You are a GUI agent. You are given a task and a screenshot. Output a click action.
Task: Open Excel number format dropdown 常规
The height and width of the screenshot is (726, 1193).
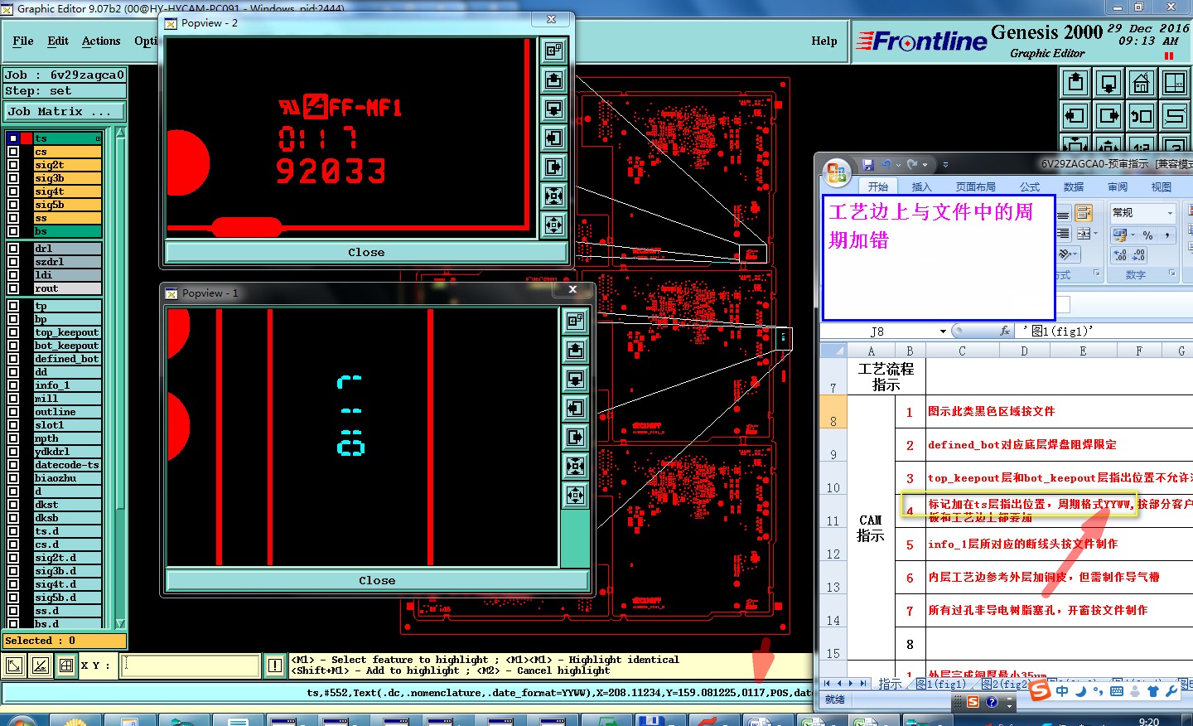click(x=1170, y=213)
